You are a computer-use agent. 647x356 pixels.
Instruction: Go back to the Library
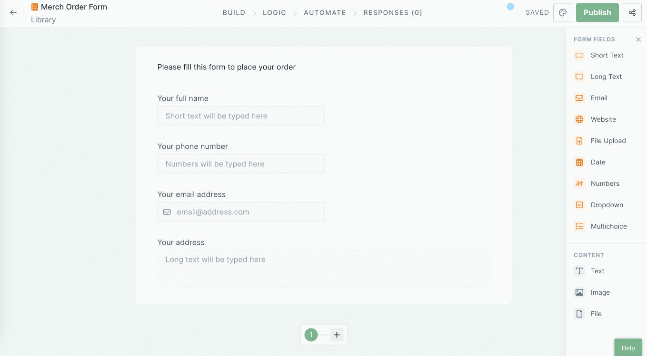(x=12, y=13)
